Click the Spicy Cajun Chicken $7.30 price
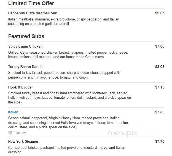The width and height of the screenshot is (172, 156). (160, 46)
